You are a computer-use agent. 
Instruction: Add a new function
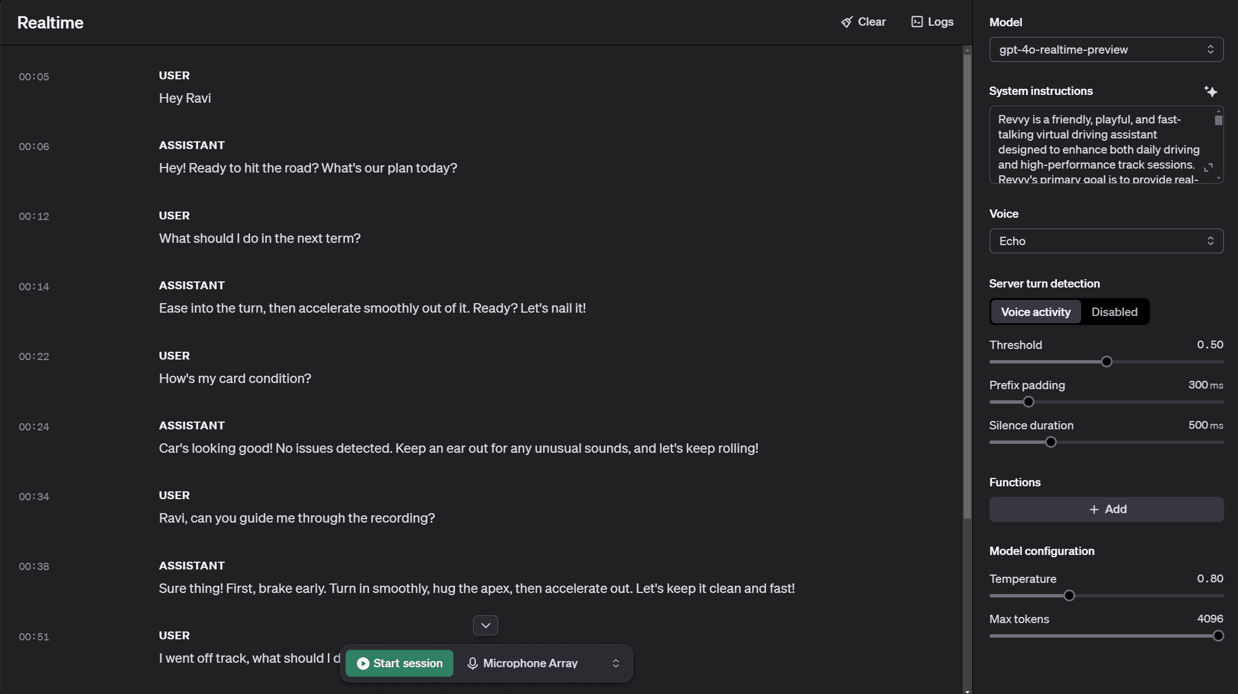click(1106, 509)
